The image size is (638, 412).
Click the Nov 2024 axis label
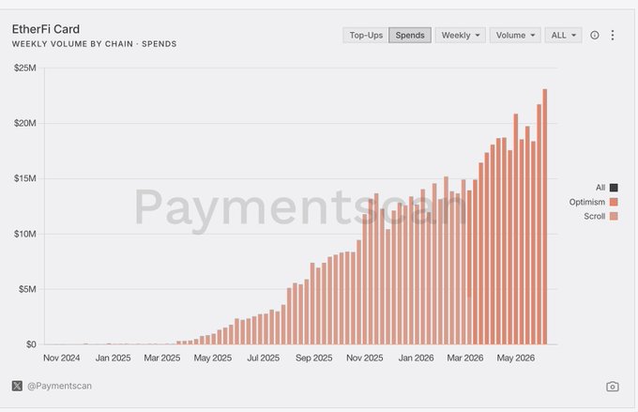click(x=61, y=358)
